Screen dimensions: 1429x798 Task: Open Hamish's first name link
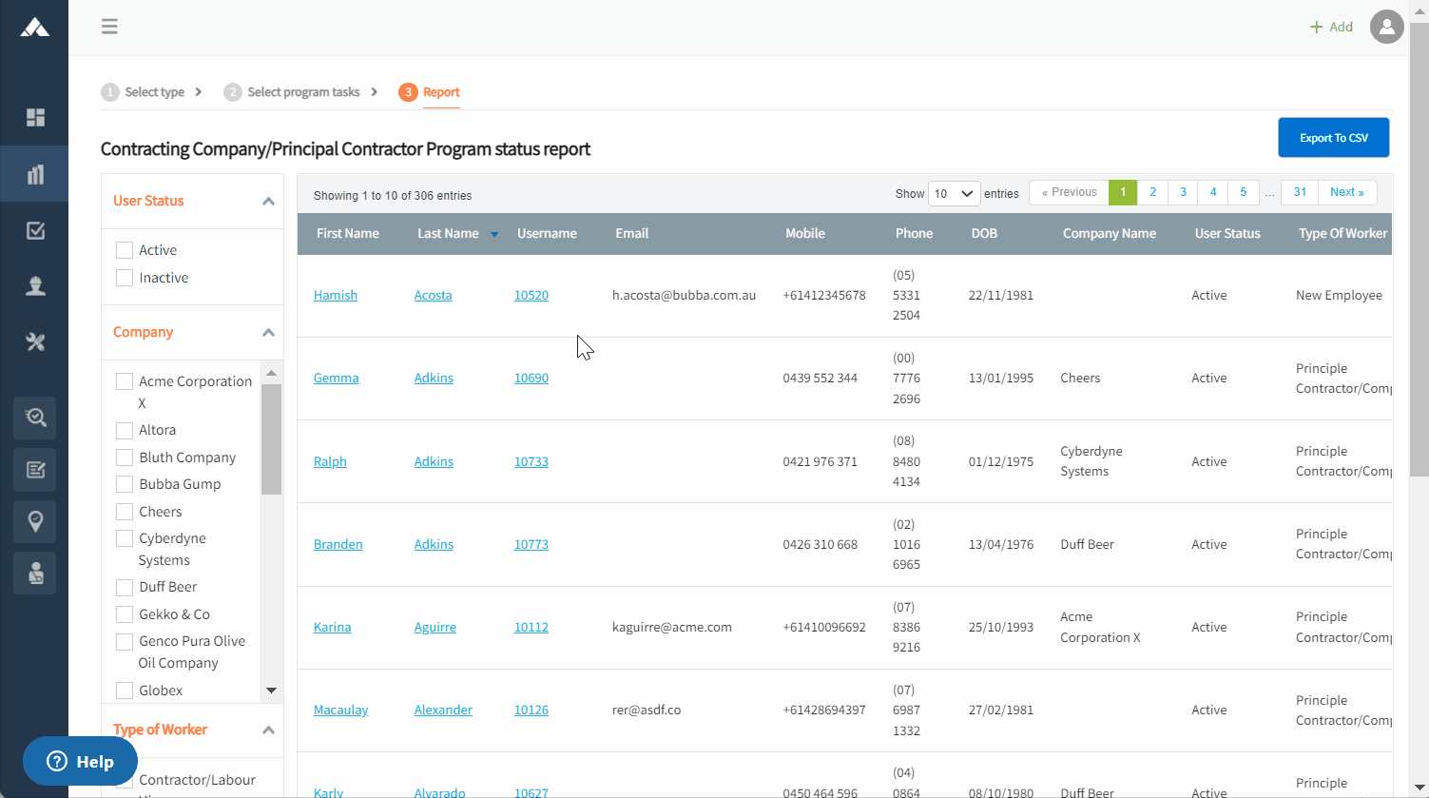pyautogui.click(x=336, y=296)
